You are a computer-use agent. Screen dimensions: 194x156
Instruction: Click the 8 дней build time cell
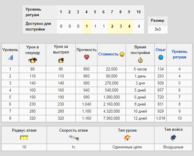140,104
